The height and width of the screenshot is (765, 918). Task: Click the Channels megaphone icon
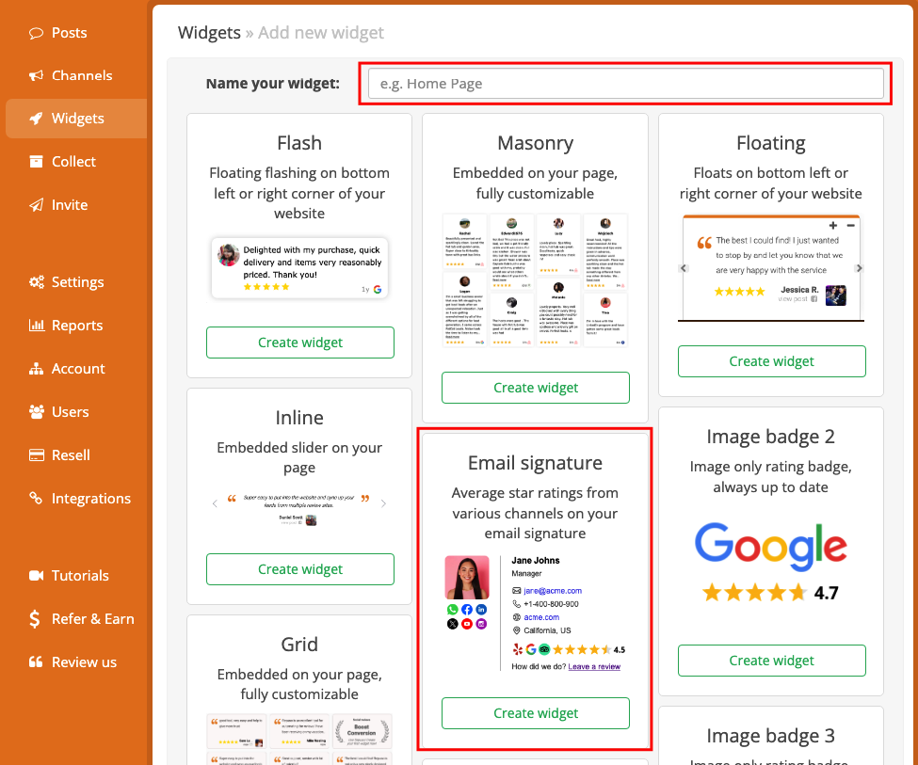pyautogui.click(x=36, y=75)
